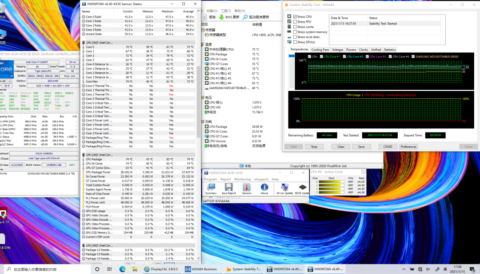
Task: Open DisplayCAL from the taskbar
Action: (x=161, y=269)
